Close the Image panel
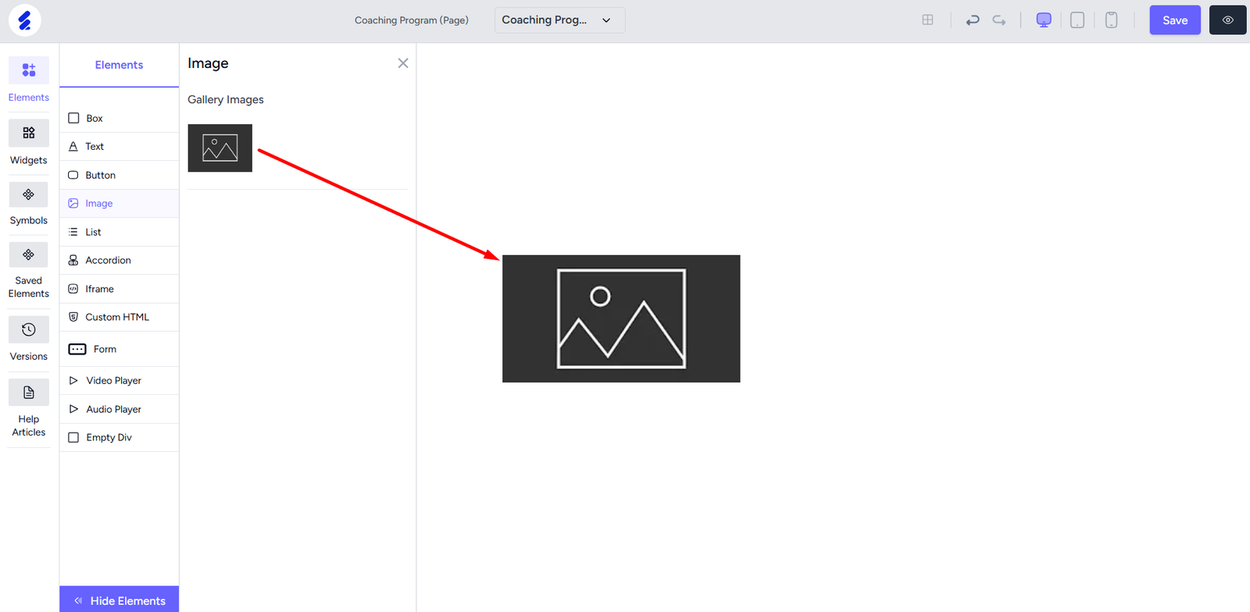 pos(403,63)
